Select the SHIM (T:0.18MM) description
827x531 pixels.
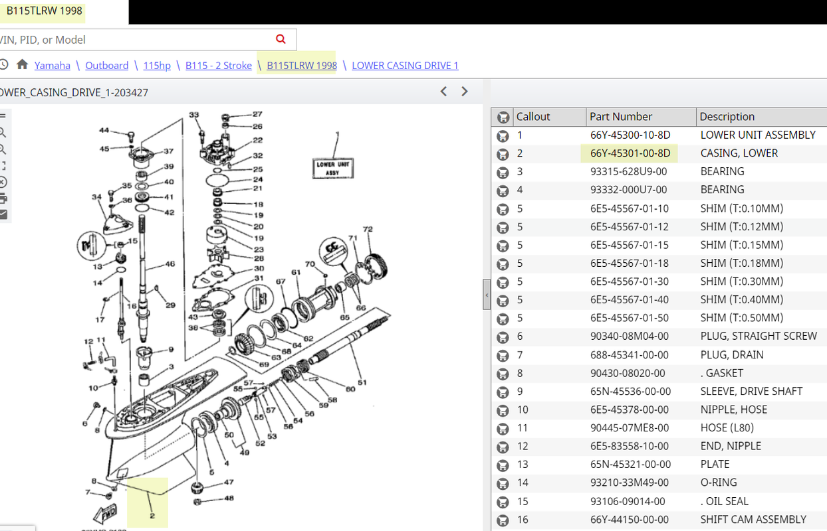(x=742, y=264)
